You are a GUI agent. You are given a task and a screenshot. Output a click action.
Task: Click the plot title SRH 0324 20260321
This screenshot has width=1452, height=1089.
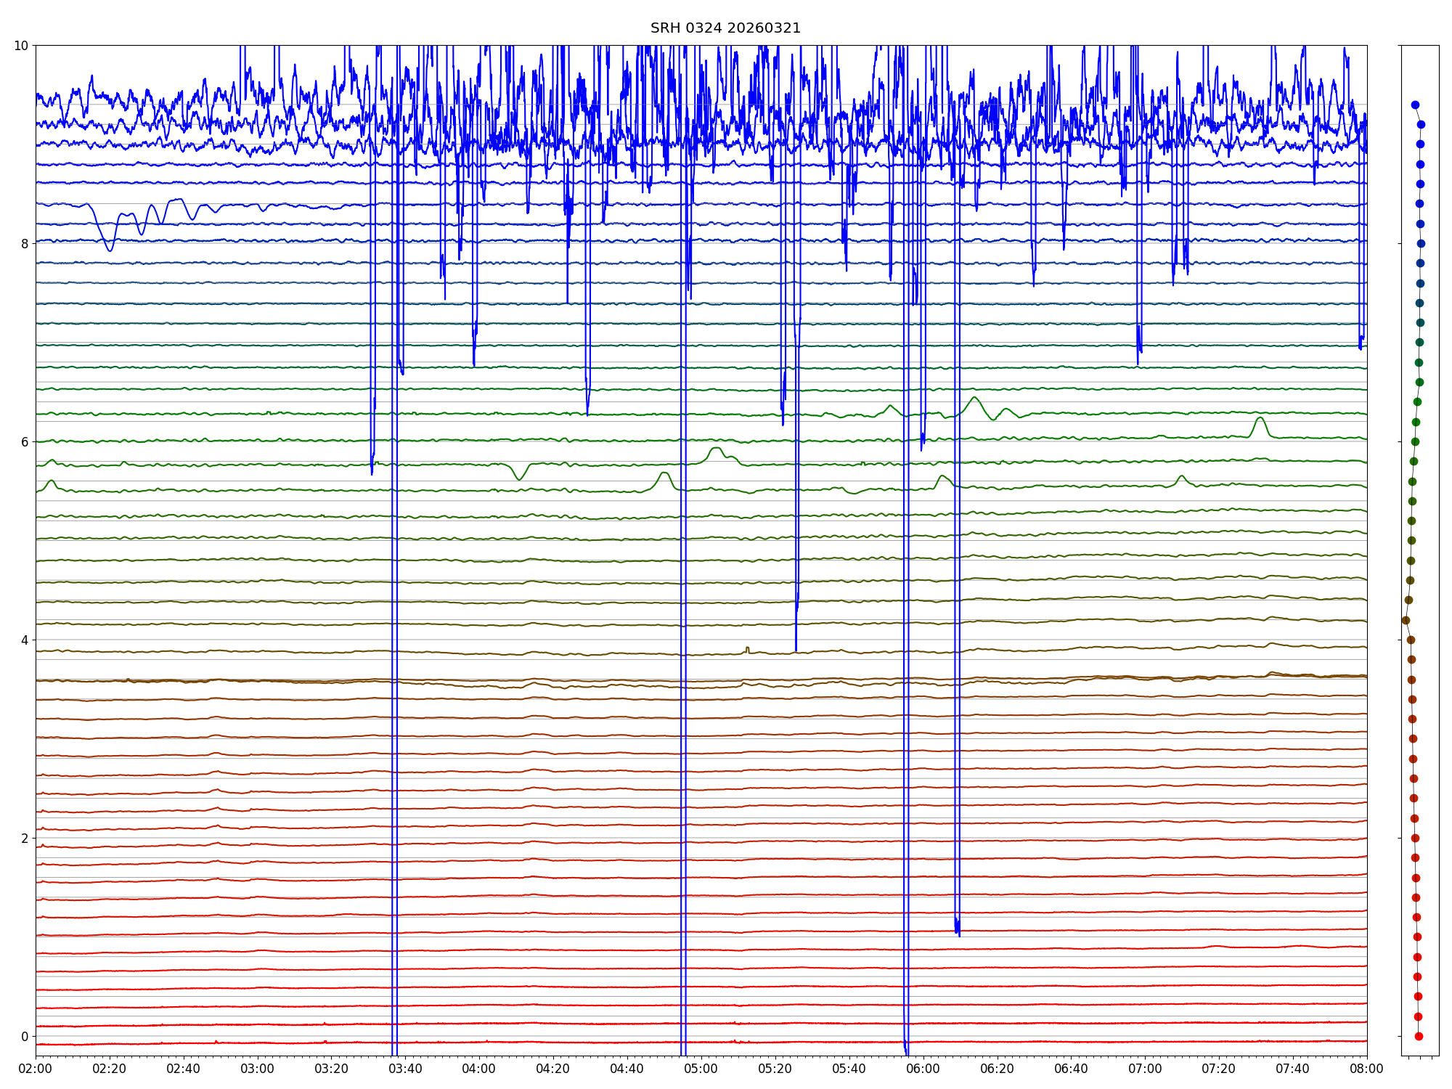725,28
